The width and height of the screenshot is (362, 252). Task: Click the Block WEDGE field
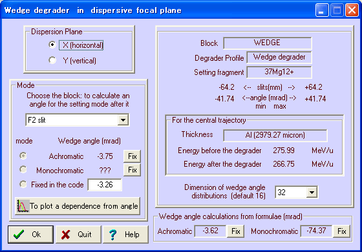[x=268, y=43]
